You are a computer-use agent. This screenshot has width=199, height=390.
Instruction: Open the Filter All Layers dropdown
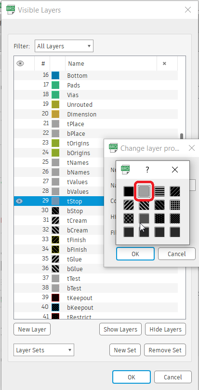tap(64, 46)
